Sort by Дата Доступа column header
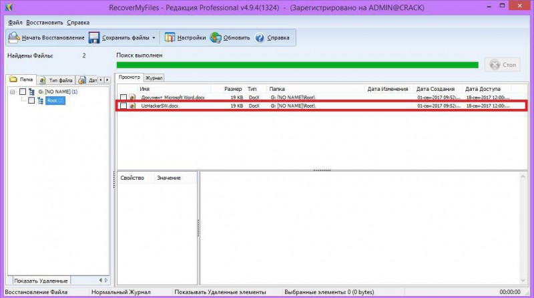 (x=487, y=89)
